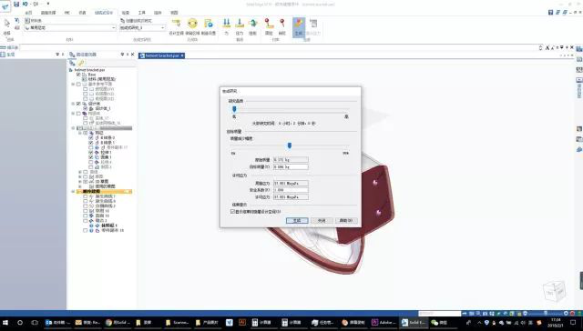Switch to the highlighted Generative Design ribbon tab

(x=104, y=13)
